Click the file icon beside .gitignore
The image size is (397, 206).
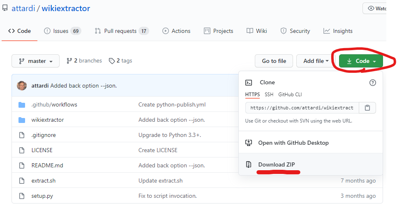(x=22, y=135)
